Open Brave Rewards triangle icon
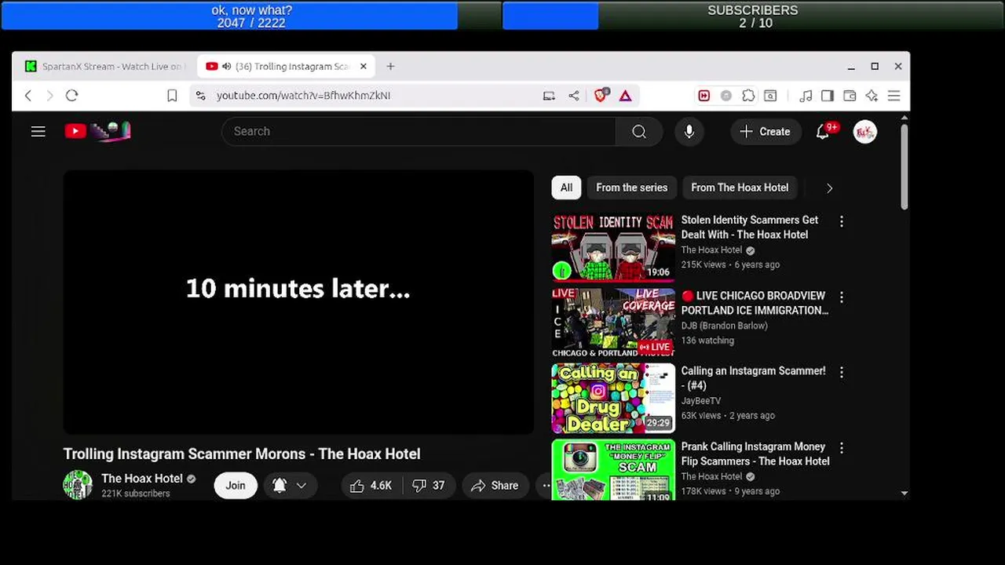 click(626, 96)
